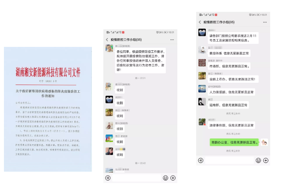Image resolution: width=282 pixels, height=194 pixels.
Task: Open emoji panel in right chat
Action: [x=257, y=160]
